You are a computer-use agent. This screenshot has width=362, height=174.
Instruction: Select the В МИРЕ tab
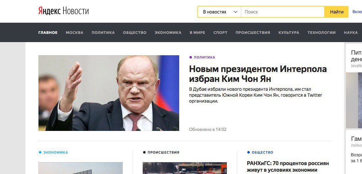(x=197, y=33)
